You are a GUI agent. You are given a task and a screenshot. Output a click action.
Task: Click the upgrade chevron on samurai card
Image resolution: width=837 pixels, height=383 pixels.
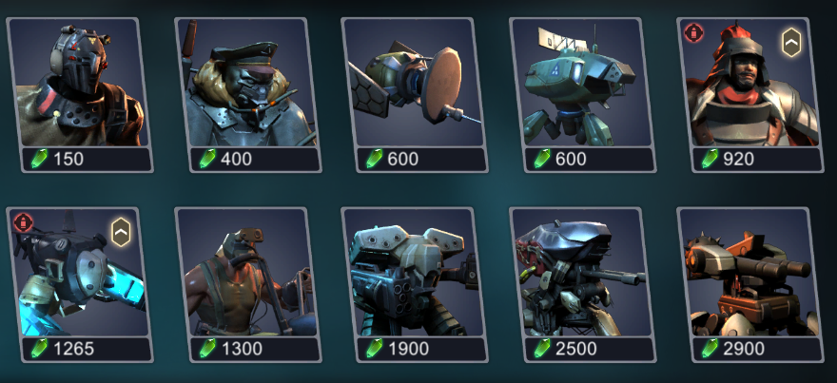(x=791, y=42)
